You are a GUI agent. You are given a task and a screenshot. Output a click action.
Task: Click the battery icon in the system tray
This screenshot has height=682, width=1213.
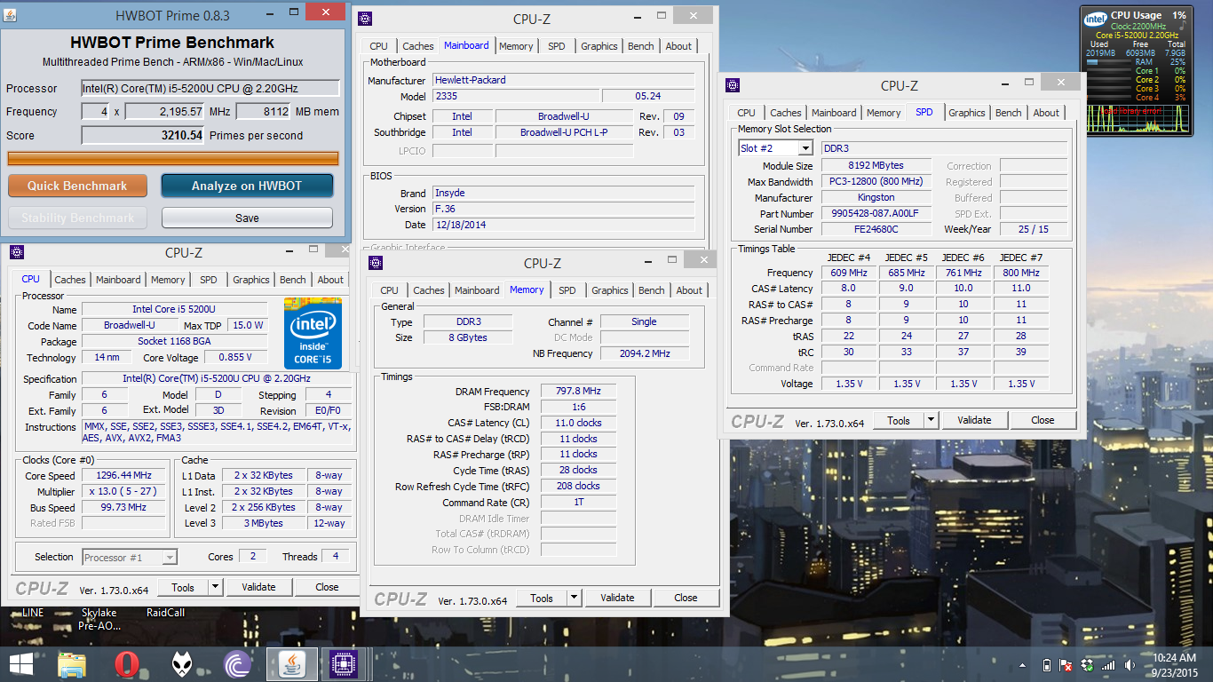pyautogui.click(x=1046, y=665)
